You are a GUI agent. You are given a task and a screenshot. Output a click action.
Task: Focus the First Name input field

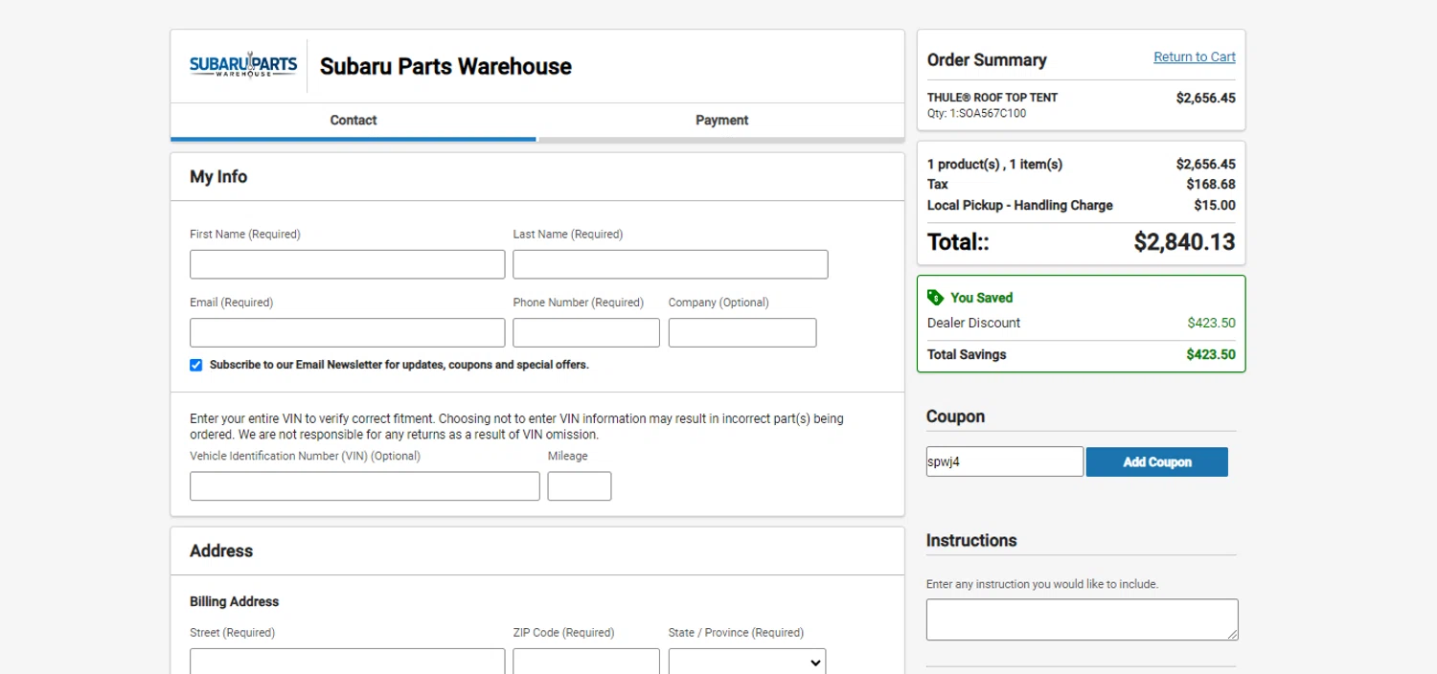[348, 264]
